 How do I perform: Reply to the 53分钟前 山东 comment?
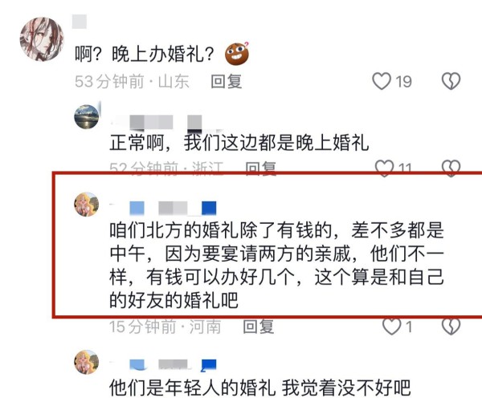pos(227,82)
